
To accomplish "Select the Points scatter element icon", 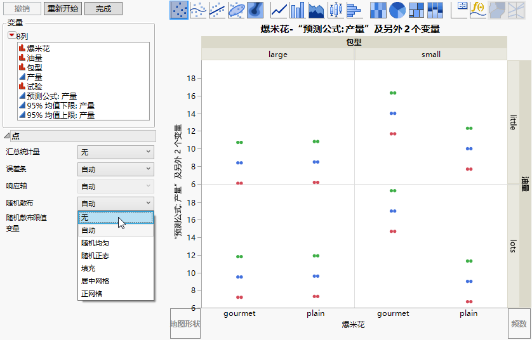I will tap(180, 10).
